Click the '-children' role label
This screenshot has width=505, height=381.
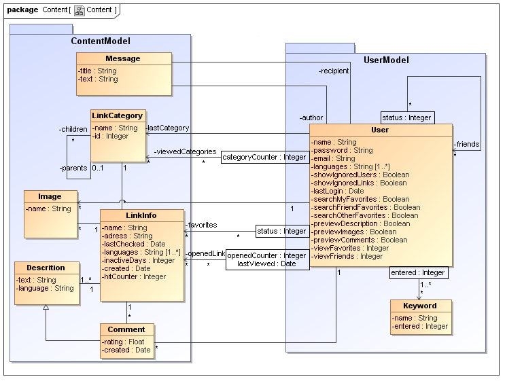point(73,129)
